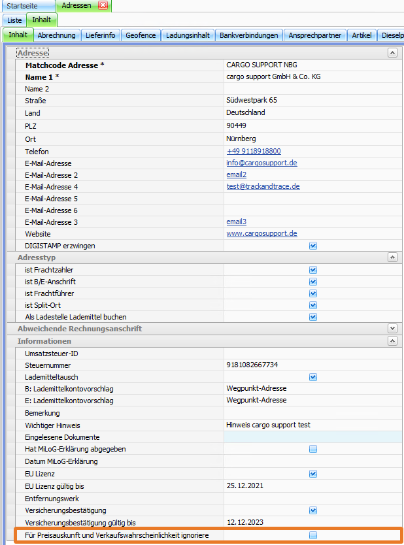Open the Geofence tab
The height and width of the screenshot is (545, 404).
tap(141, 35)
